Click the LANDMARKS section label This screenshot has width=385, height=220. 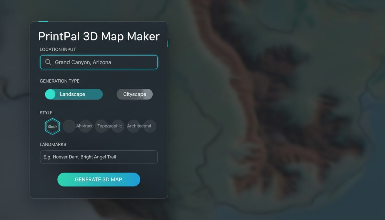[53, 145]
